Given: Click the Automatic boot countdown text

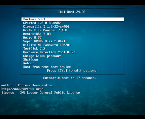Looking at the screenshot, I should [71, 78].
